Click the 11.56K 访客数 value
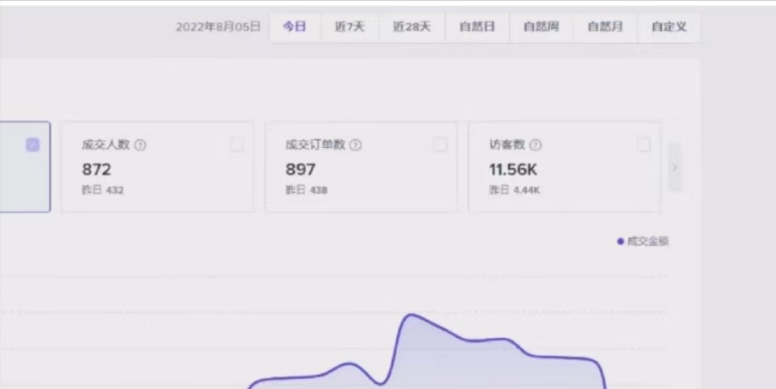776x389 pixels. tap(513, 170)
